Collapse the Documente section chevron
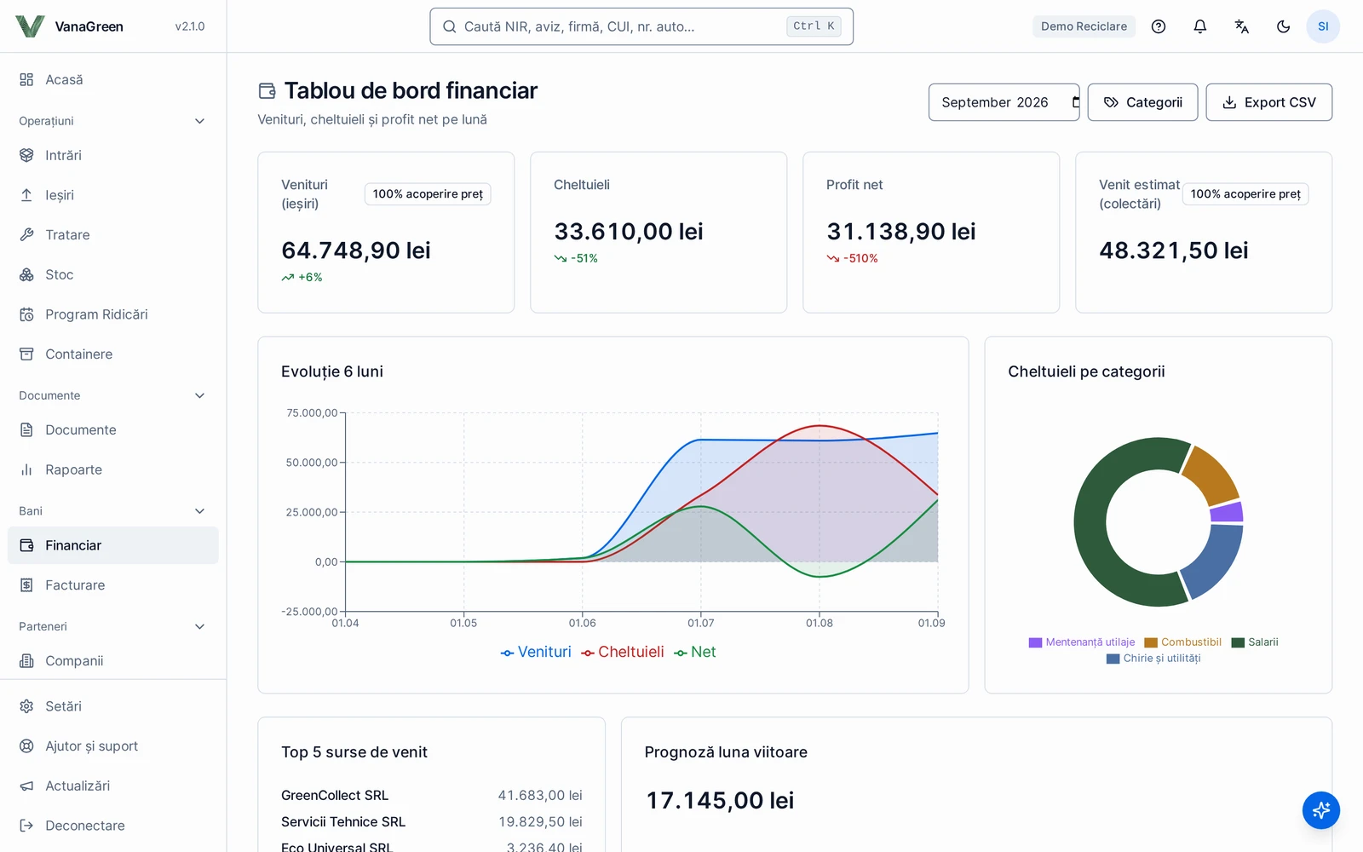Viewport: 1363px width, 852px height. tap(200, 395)
